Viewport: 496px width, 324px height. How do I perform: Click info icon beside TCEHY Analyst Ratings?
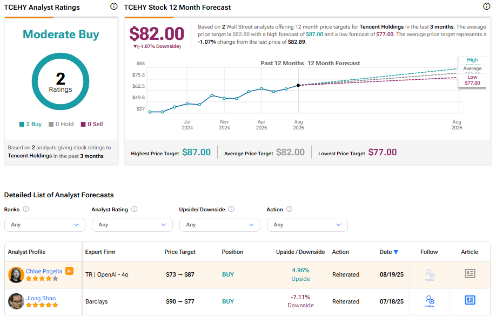[113, 6]
